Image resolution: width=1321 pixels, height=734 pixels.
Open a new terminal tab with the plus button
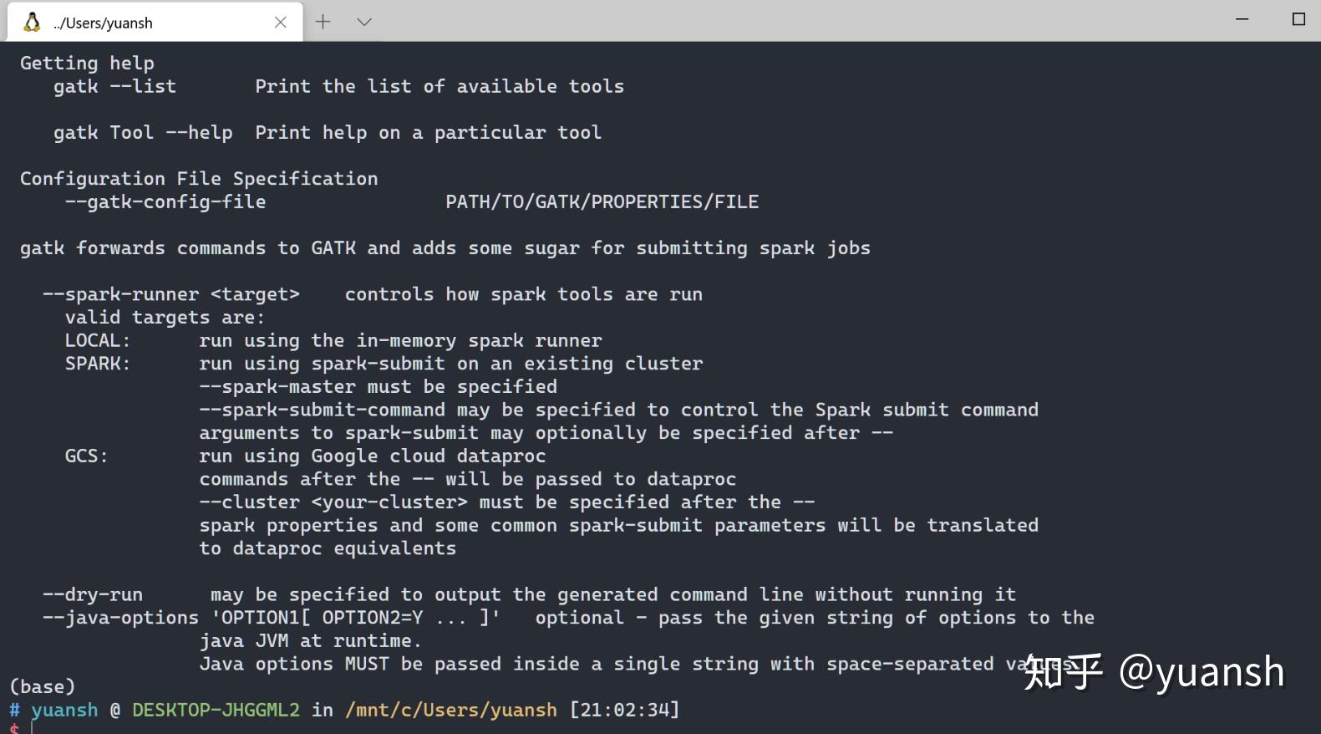(323, 23)
